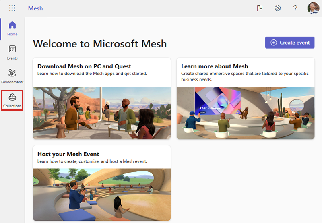
Task: Go to Home in sidebar
Action: click(12, 29)
